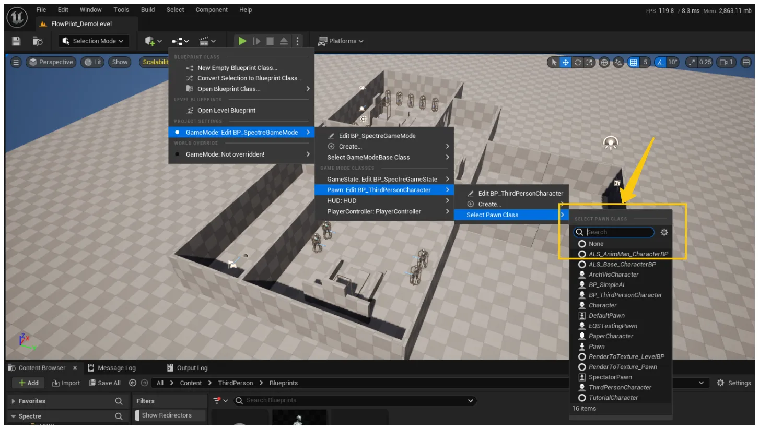Open the Platforms dropdown
The height and width of the screenshot is (429, 759).
pyautogui.click(x=341, y=41)
